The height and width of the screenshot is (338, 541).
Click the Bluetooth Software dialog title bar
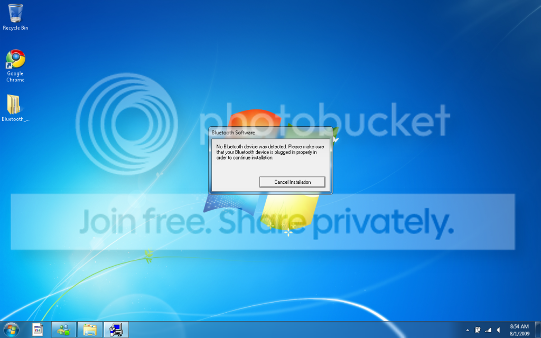click(x=270, y=133)
